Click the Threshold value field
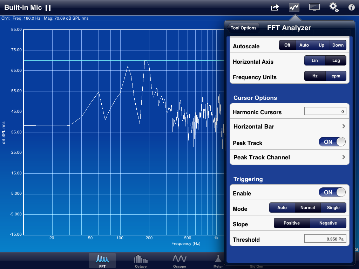Viewport: 359px width, 269px height. click(325, 239)
